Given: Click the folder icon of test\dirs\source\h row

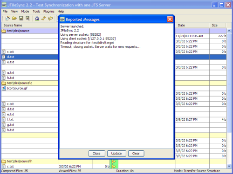Looking at the screenshot, I should pyautogui.click(x=4, y=161).
